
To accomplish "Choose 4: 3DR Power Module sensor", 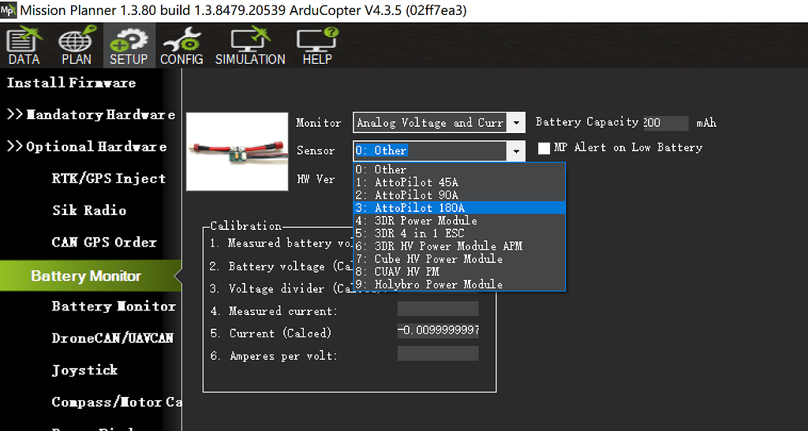I will [x=459, y=221].
